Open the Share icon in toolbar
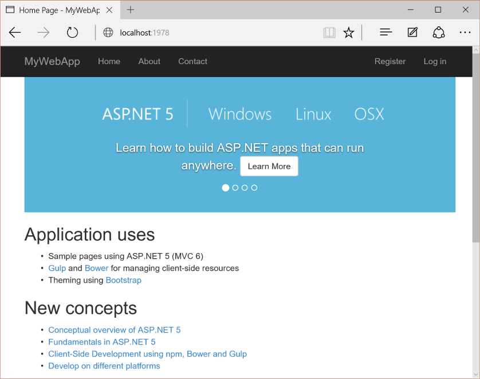480x379 pixels. click(439, 33)
